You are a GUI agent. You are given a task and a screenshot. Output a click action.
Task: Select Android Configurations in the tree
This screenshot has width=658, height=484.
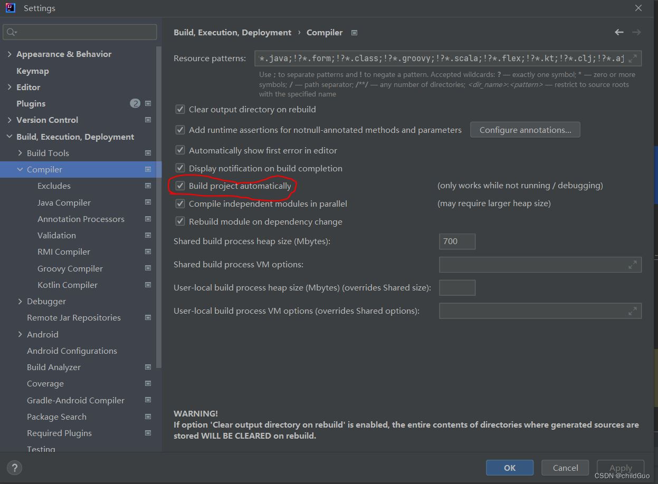click(72, 351)
